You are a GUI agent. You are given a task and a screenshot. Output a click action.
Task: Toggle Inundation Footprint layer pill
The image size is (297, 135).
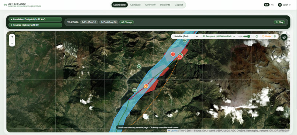35,19
